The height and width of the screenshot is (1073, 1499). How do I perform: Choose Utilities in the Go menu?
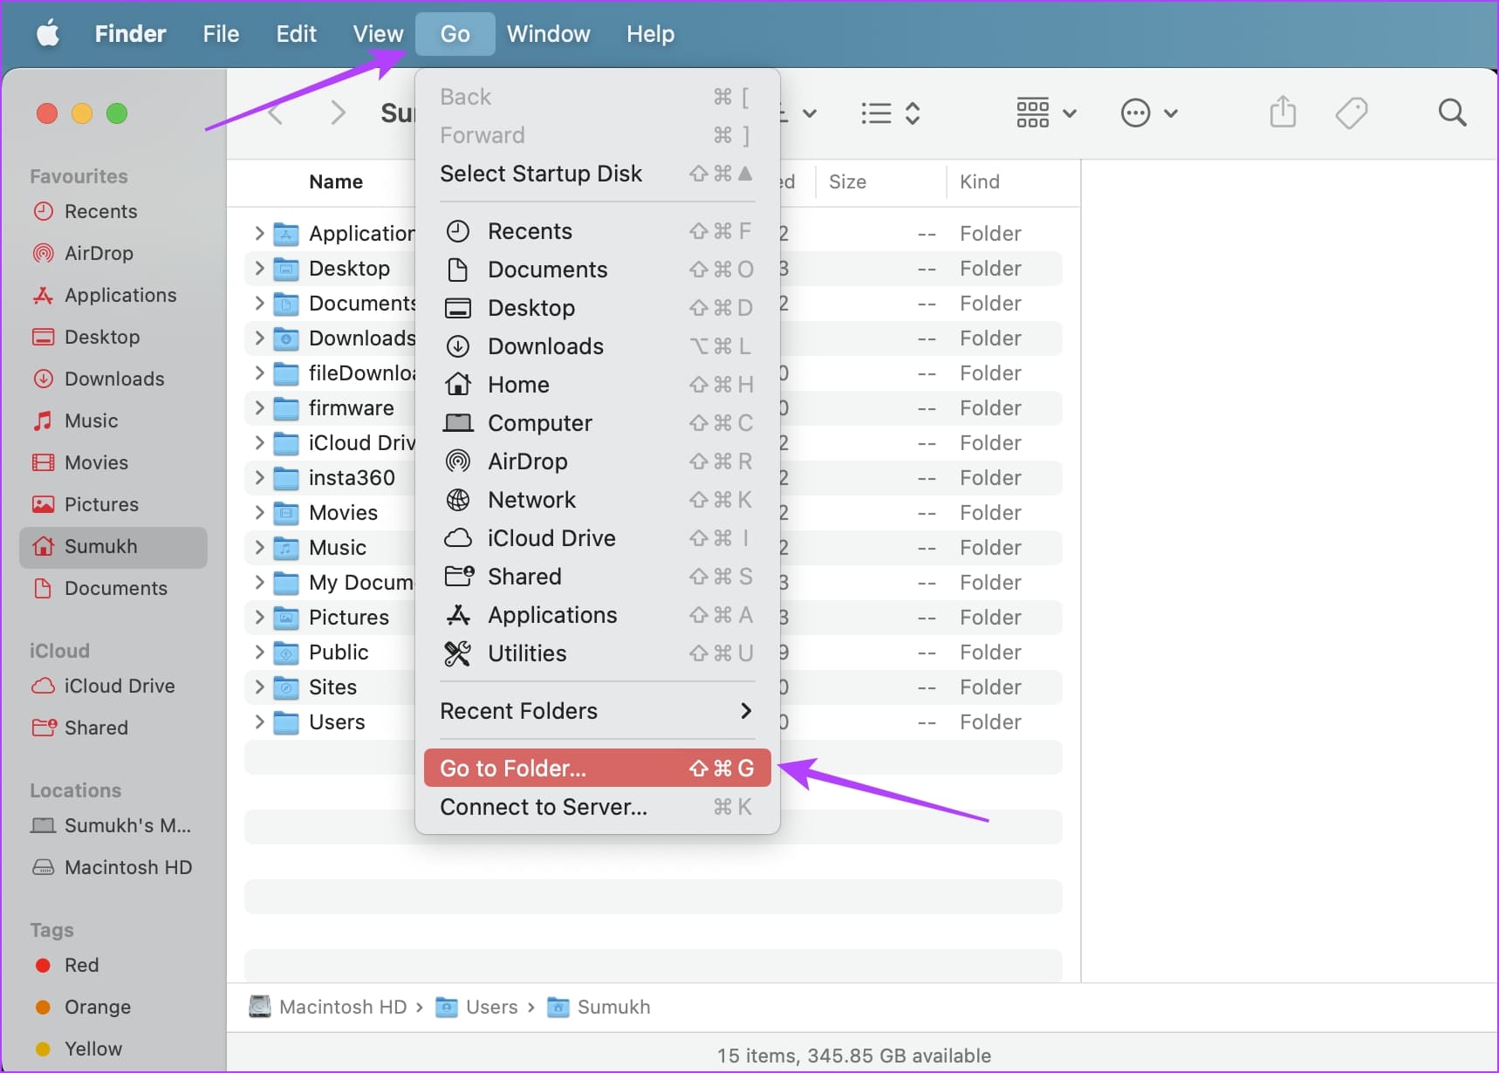click(597, 653)
